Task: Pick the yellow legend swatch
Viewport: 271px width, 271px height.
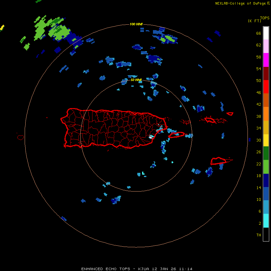Action: coord(266,140)
